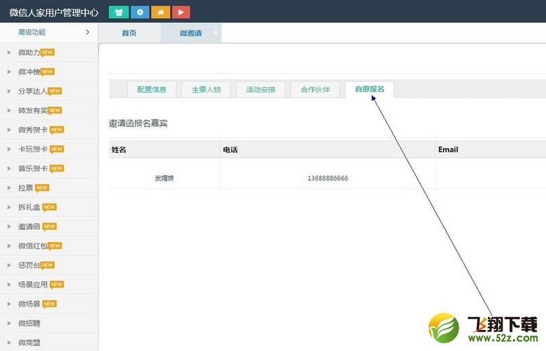Click the 姓名 column header
The width and height of the screenshot is (546, 351).
pyautogui.click(x=164, y=149)
